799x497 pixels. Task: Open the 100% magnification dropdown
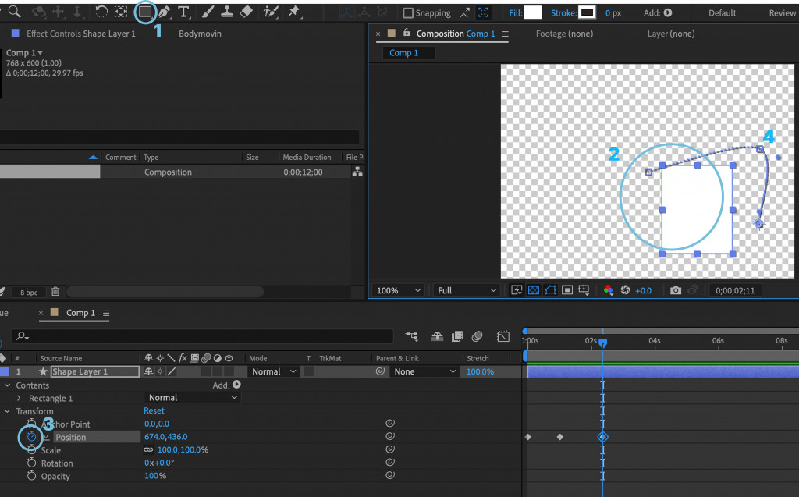pos(399,290)
